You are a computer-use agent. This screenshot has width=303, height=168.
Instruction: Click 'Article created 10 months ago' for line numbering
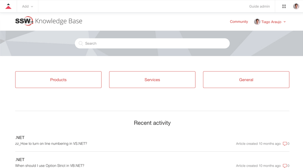coord(258,144)
